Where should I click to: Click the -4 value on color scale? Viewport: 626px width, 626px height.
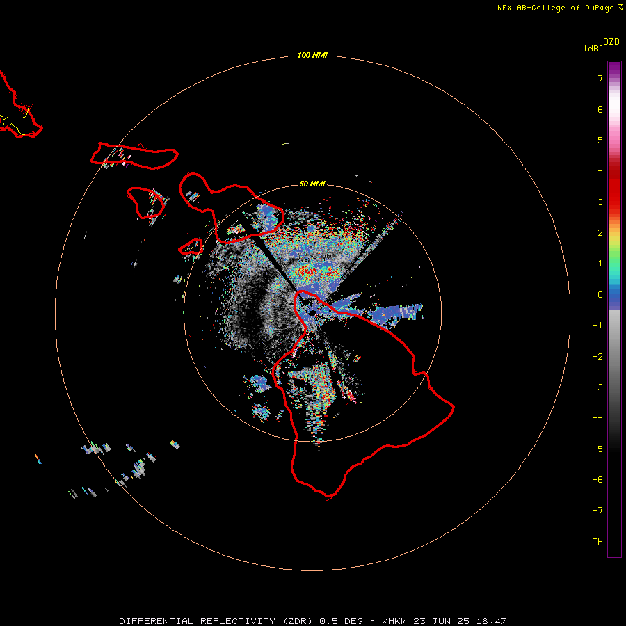point(597,418)
